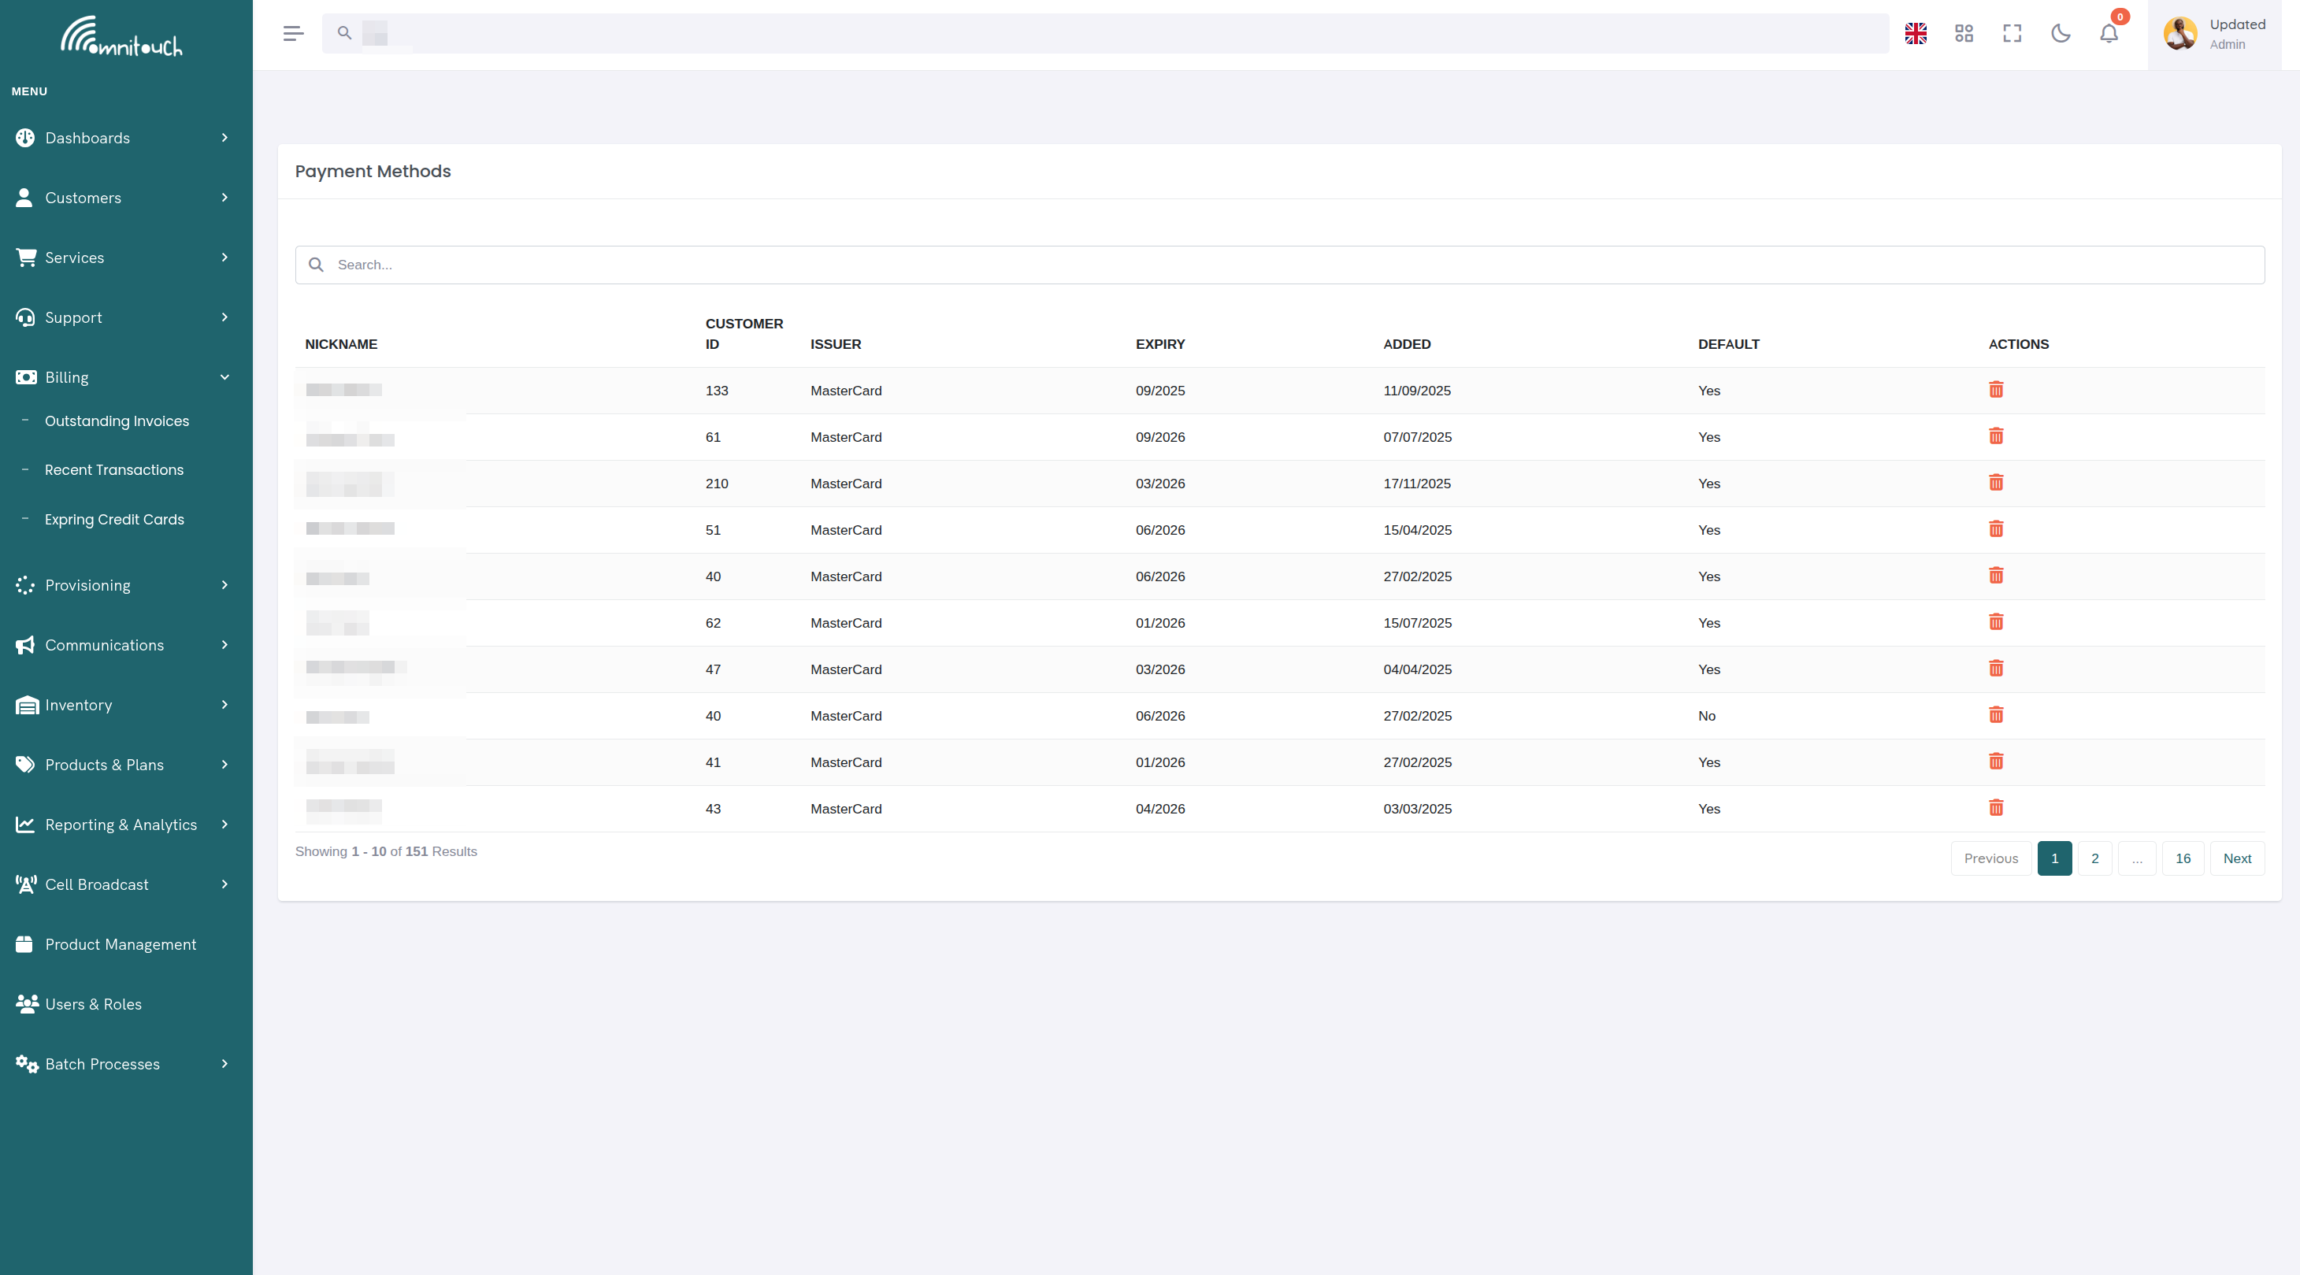Screen dimensions: 2300x1275
Task: Open Expring Credit Cards page
Action: (114, 519)
